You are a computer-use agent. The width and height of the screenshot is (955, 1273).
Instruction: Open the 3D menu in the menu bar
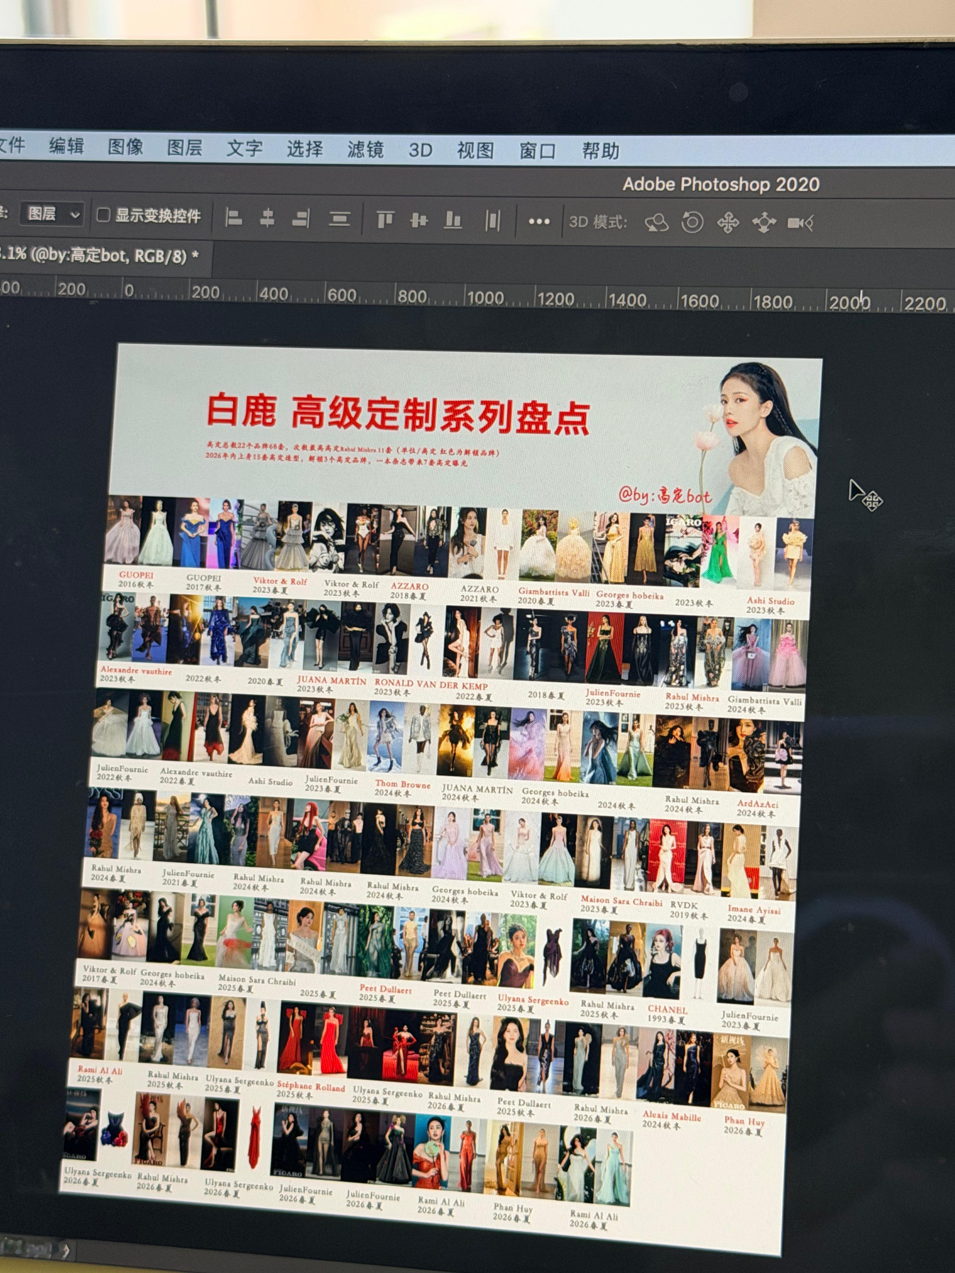(420, 150)
